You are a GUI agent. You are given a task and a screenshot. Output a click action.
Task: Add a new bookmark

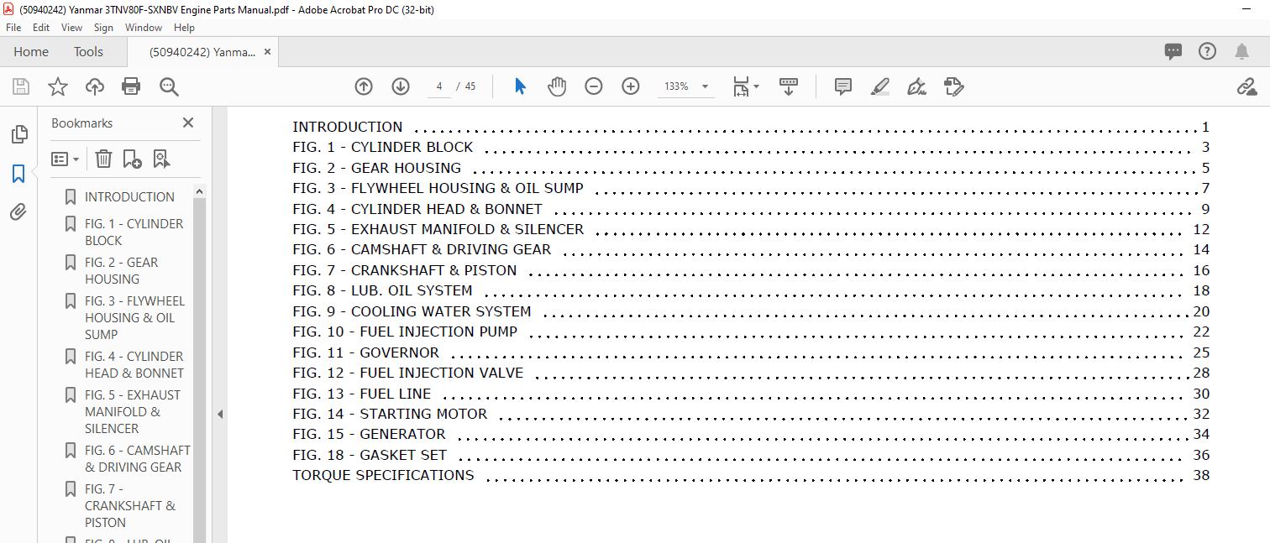coord(132,159)
